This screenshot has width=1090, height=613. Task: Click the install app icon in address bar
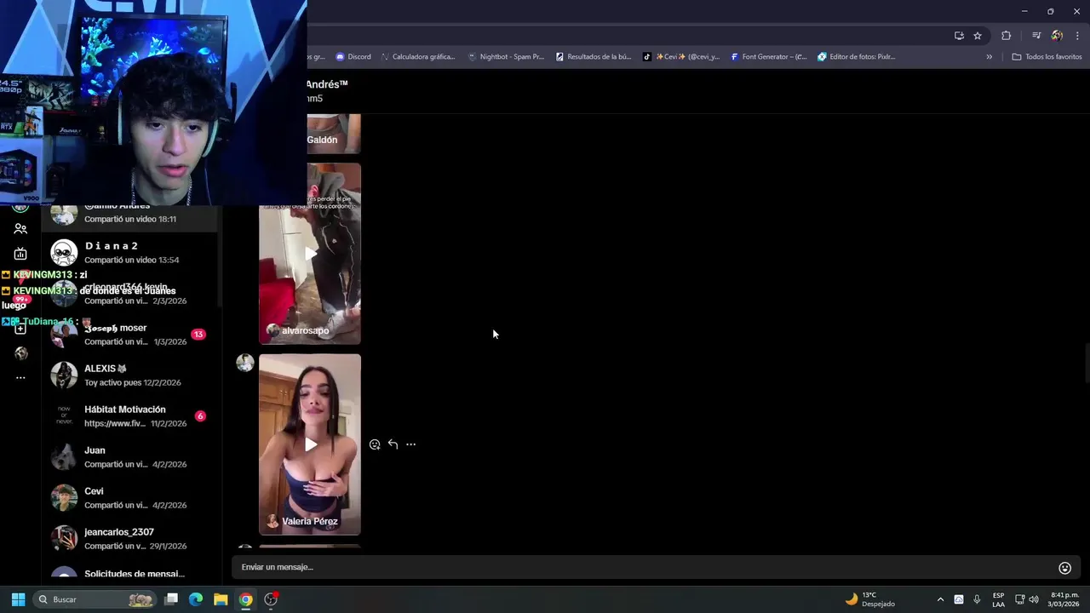[x=959, y=36]
